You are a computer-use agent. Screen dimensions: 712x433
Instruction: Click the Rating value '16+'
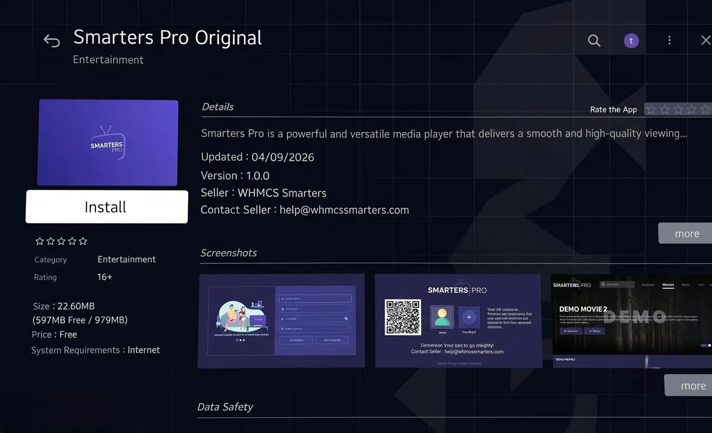pyautogui.click(x=105, y=277)
